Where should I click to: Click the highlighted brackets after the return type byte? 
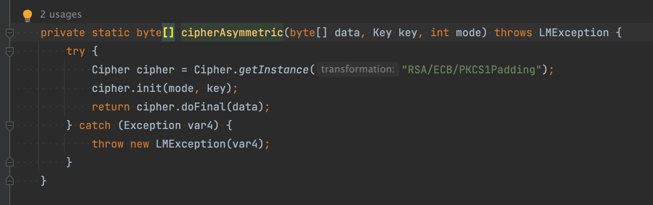pyautogui.click(x=169, y=33)
